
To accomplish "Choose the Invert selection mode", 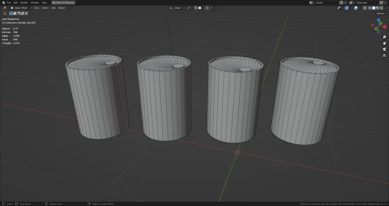I will [22, 13].
